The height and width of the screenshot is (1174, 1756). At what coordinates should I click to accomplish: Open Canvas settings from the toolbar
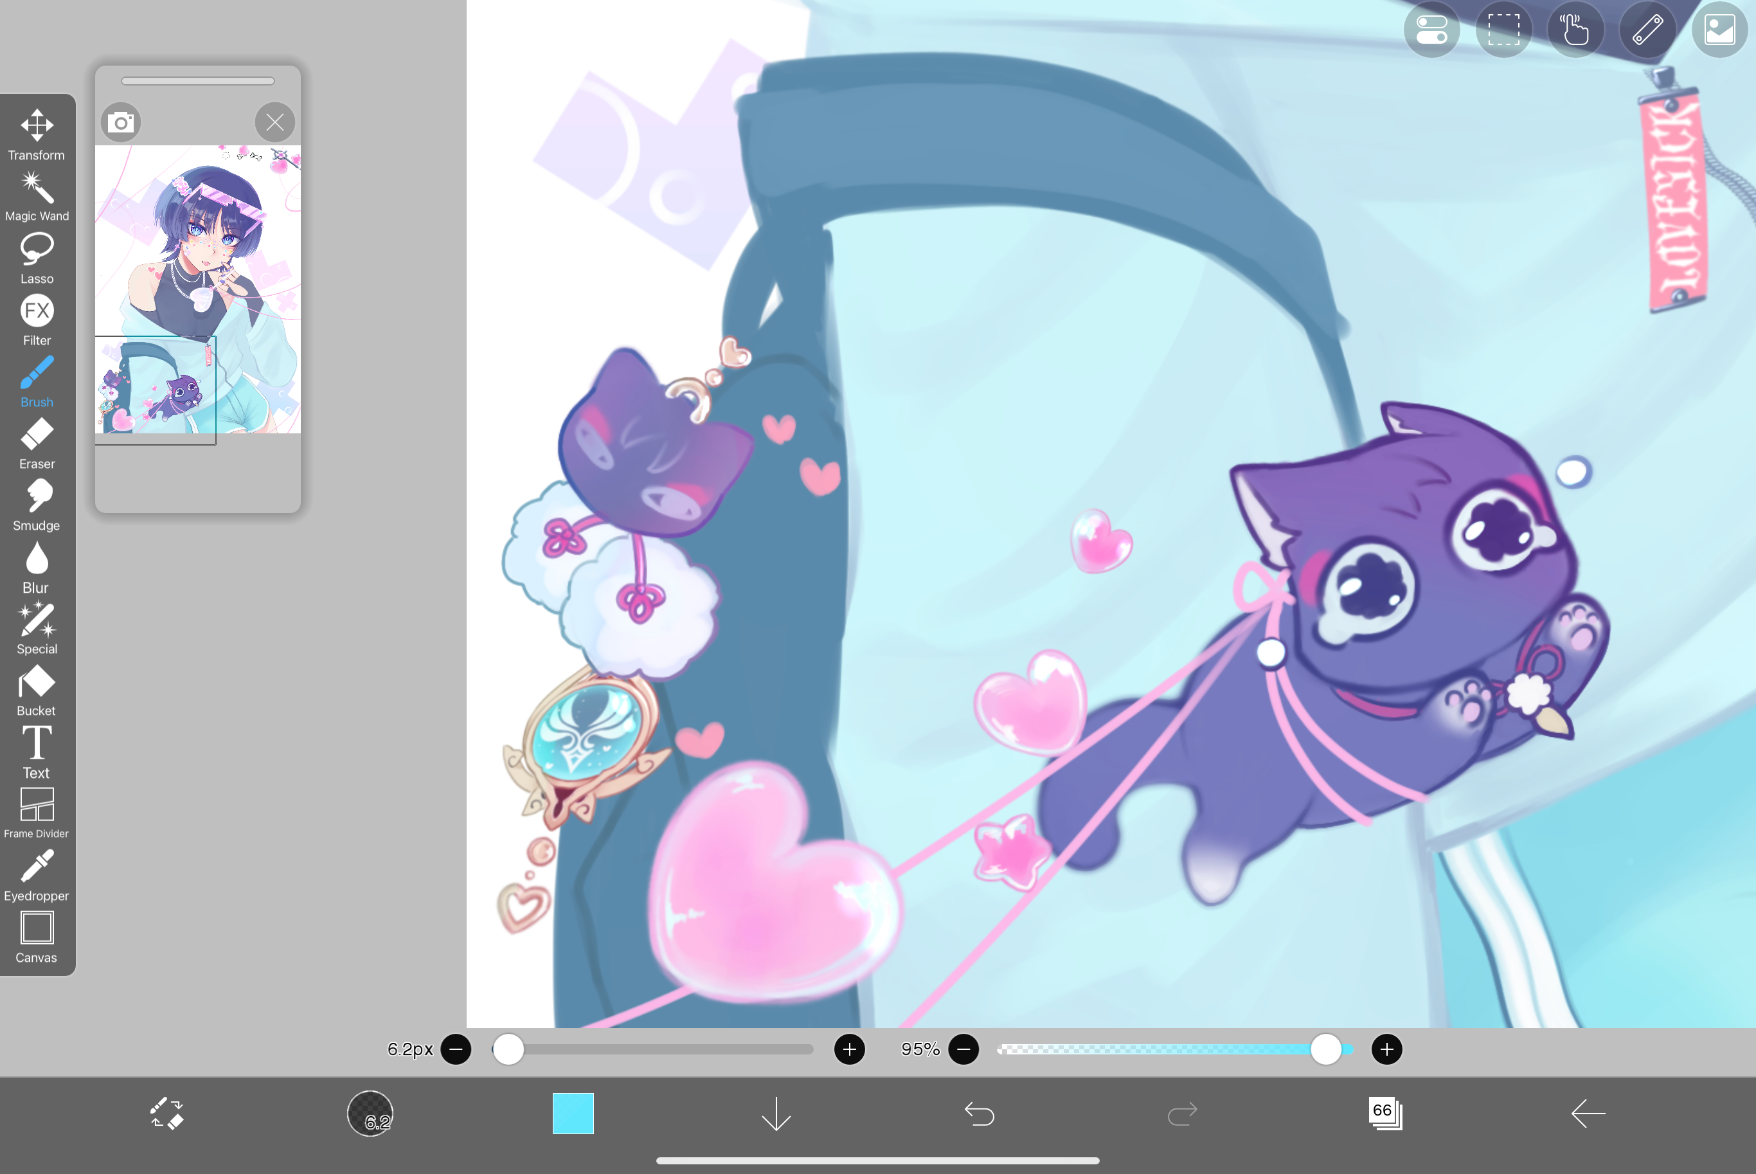(36, 933)
